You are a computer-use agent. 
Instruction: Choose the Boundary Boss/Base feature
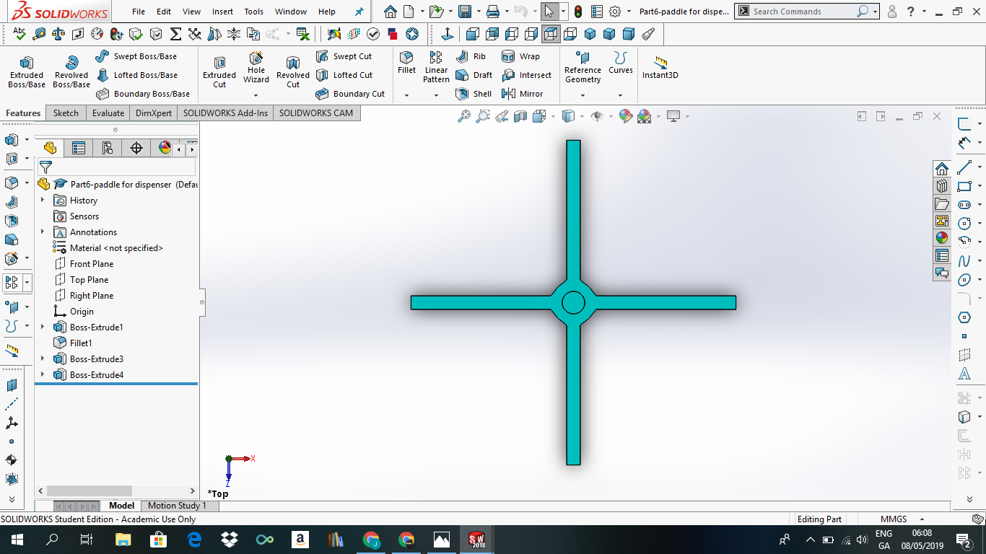tap(143, 94)
